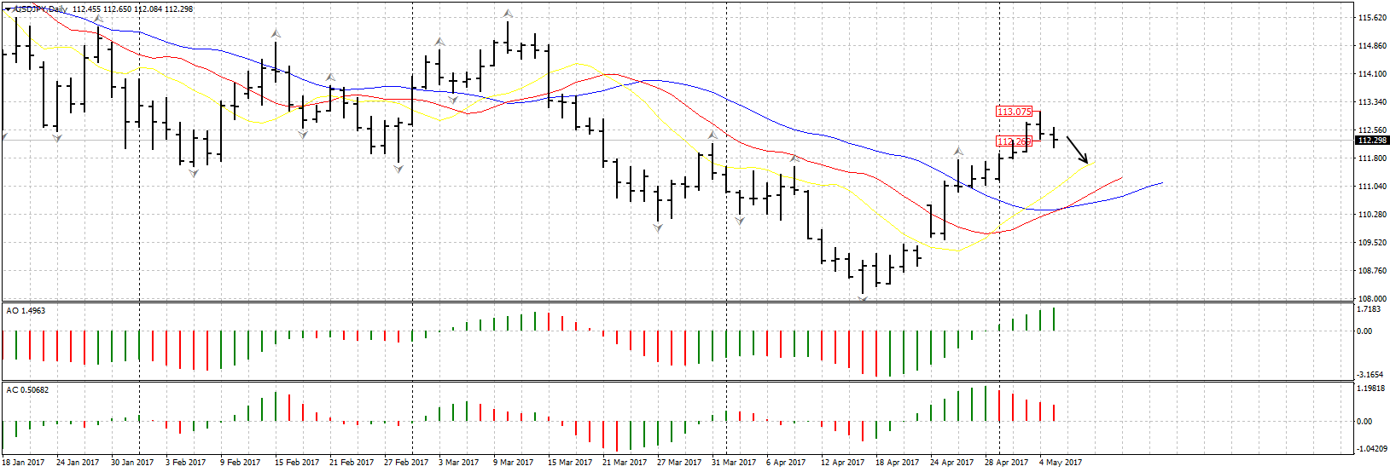This screenshot has height=472, width=1390.
Task: Open the triangle menu beside USDJPY,Daily
Action: coord(8,9)
